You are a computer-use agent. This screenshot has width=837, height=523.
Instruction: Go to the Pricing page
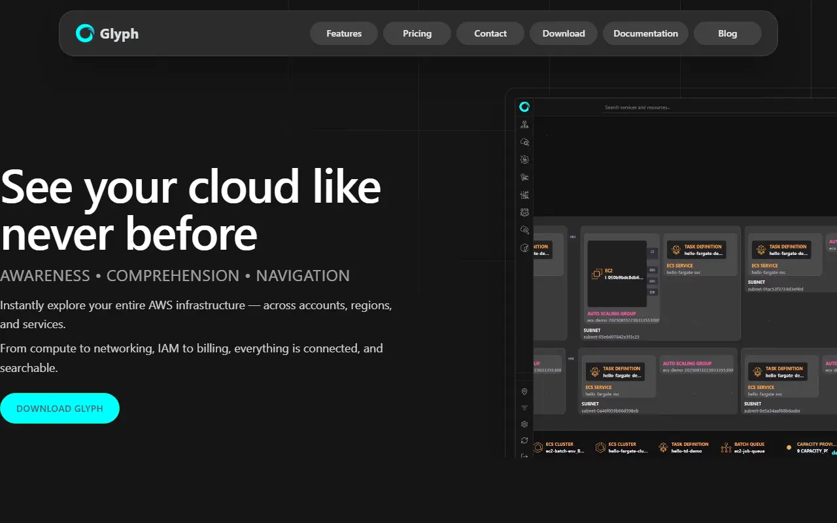pyautogui.click(x=417, y=33)
